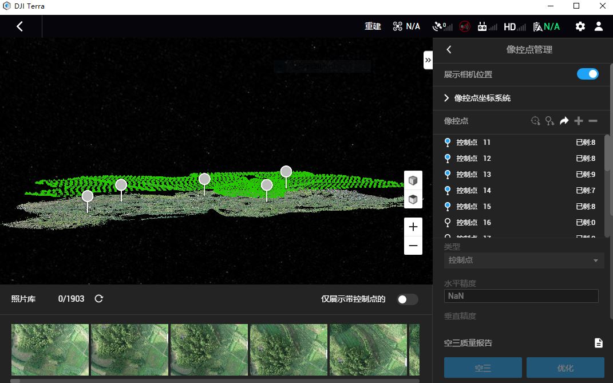
Task: Open the 重建 reconstruction menu
Action: click(x=373, y=26)
